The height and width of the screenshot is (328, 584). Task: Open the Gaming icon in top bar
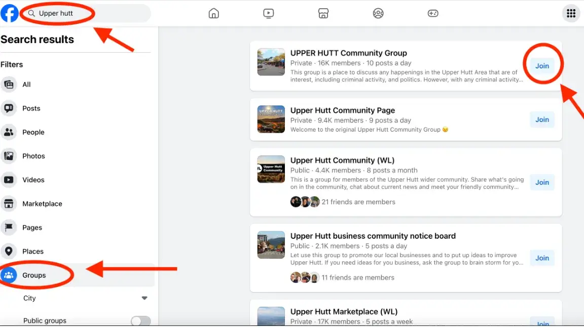pyautogui.click(x=433, y=13)
